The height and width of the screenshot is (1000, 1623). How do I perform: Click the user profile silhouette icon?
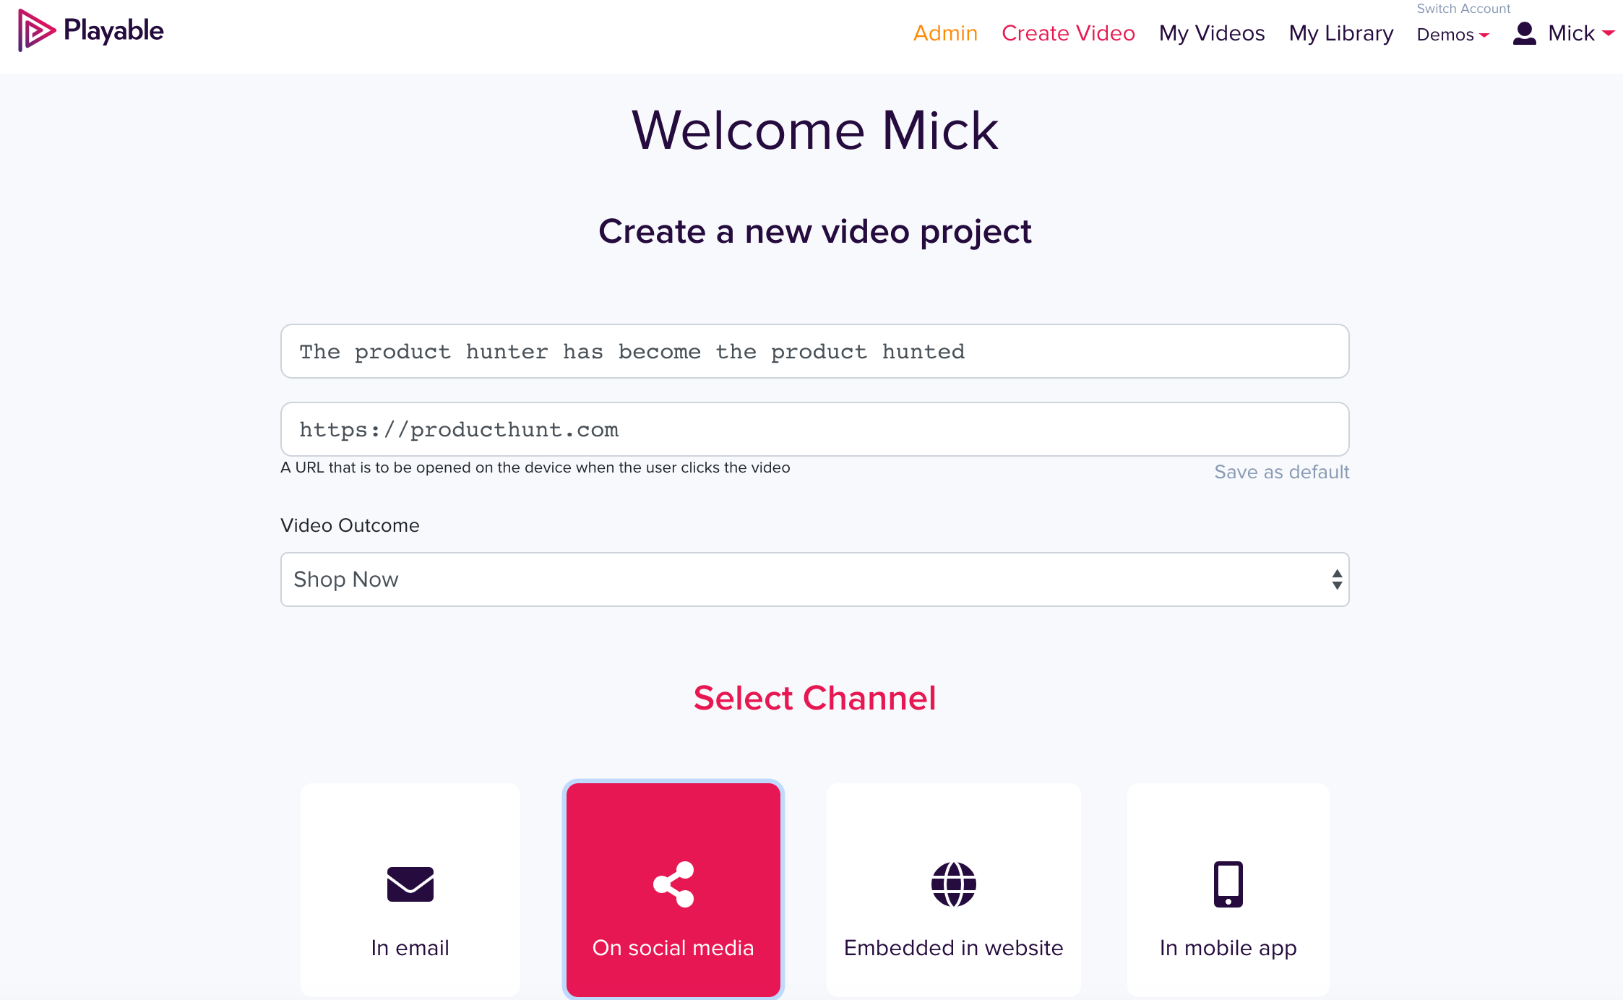pyautogui.click(x=1524, y=33)
